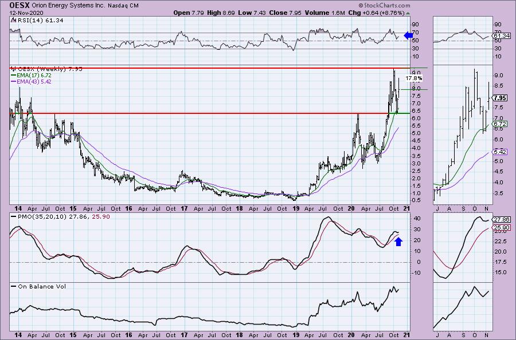Click year 20 on the price panel axis
The image size is (516, 340).
click(351, 208)
